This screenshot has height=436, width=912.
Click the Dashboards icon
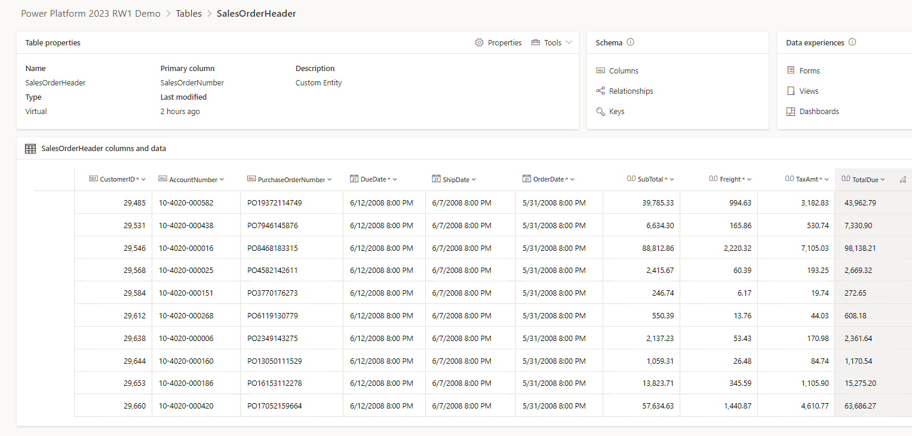point(791,111)
